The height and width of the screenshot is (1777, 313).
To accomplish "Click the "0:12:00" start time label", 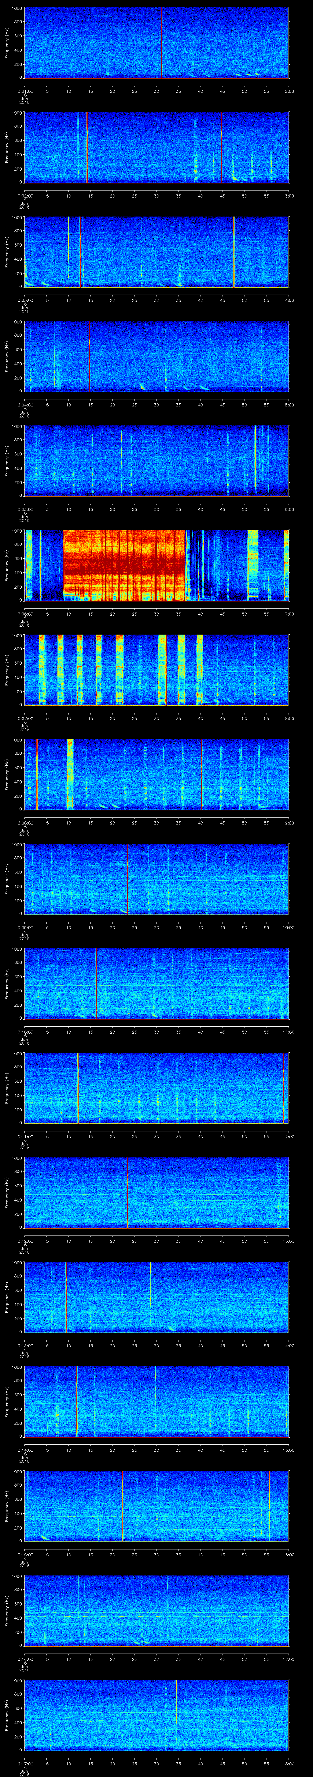I will (25, 1241).
